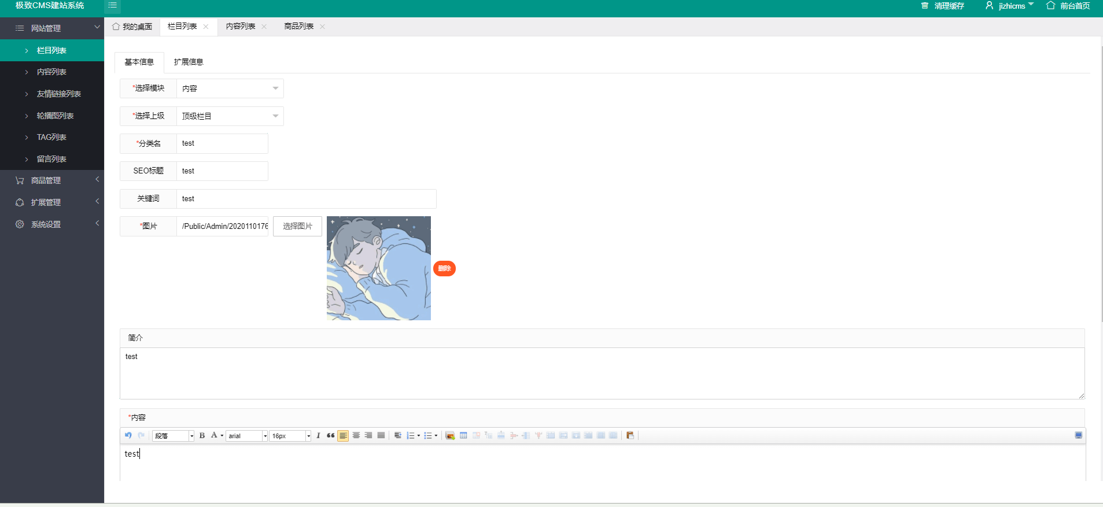Open 友情链接列表 in the sidebar
The image size is (1103, 507).
pos(52,94)
